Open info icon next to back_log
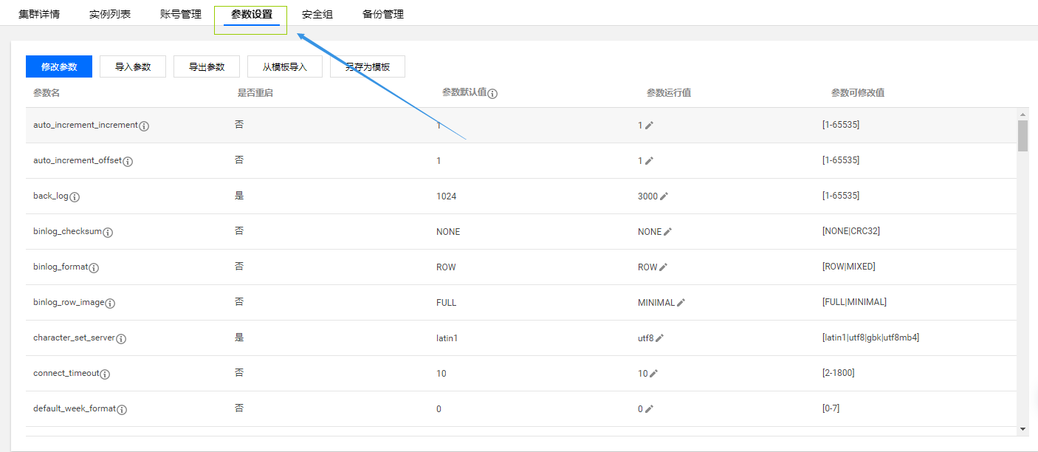Screen dimensions: 1038x452 (x=75, y=197)
